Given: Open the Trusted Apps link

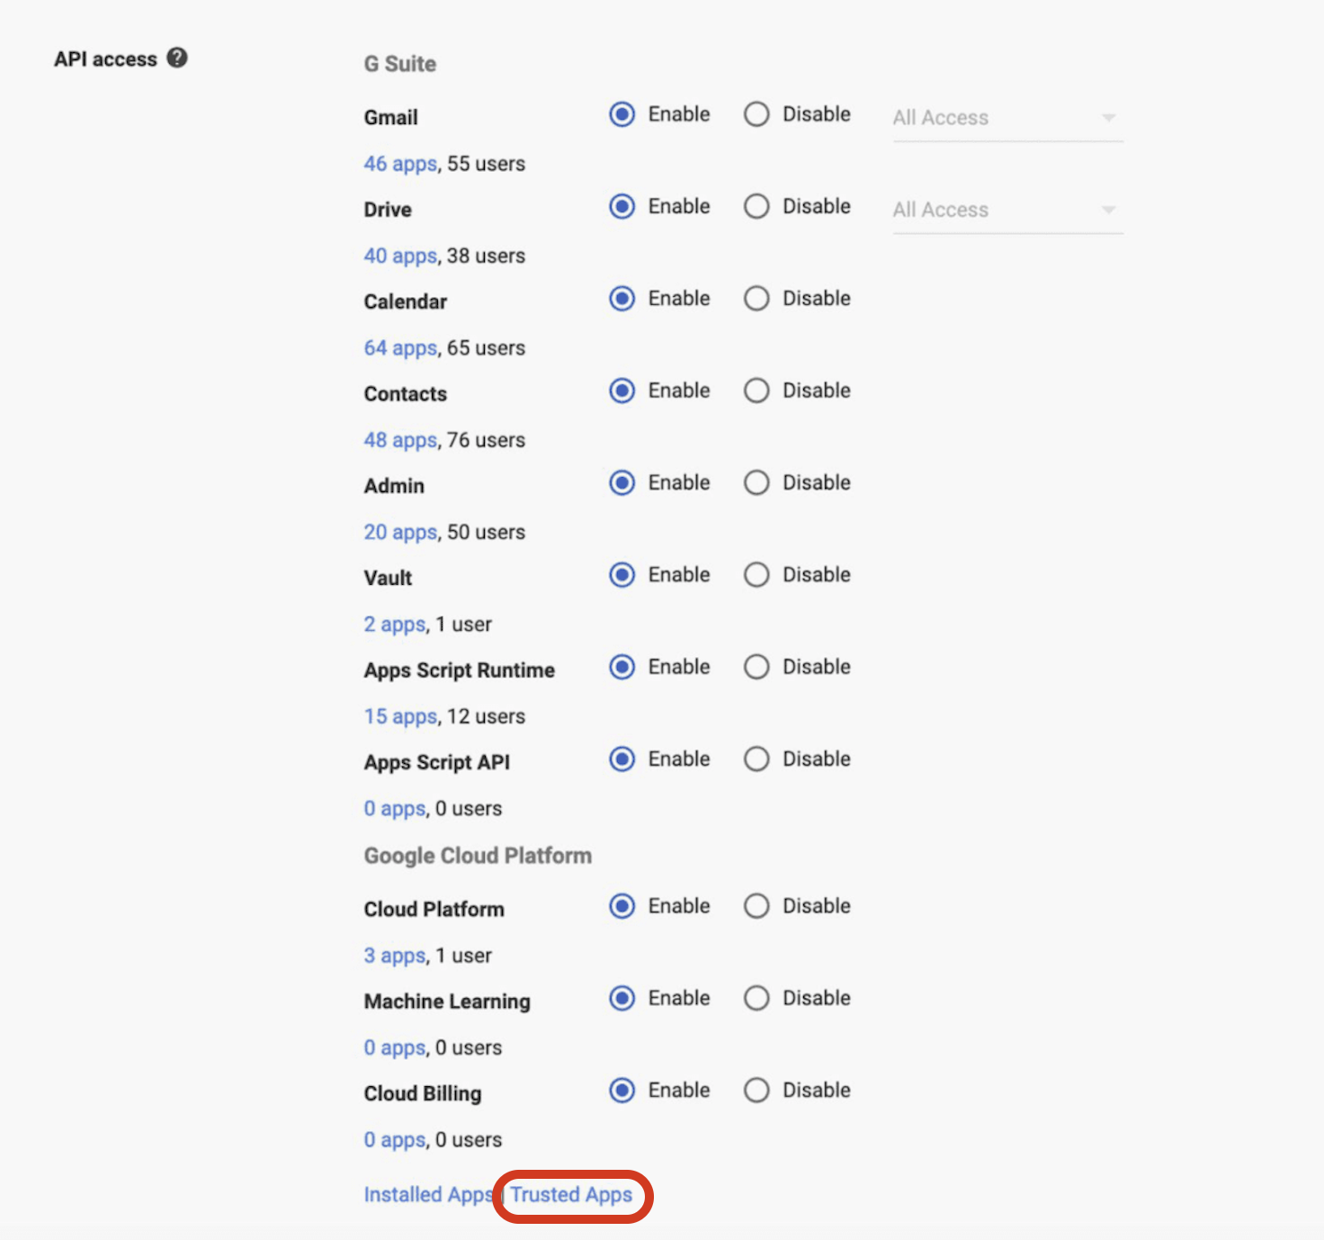Looking at the screenshot, I should 572,1195.
